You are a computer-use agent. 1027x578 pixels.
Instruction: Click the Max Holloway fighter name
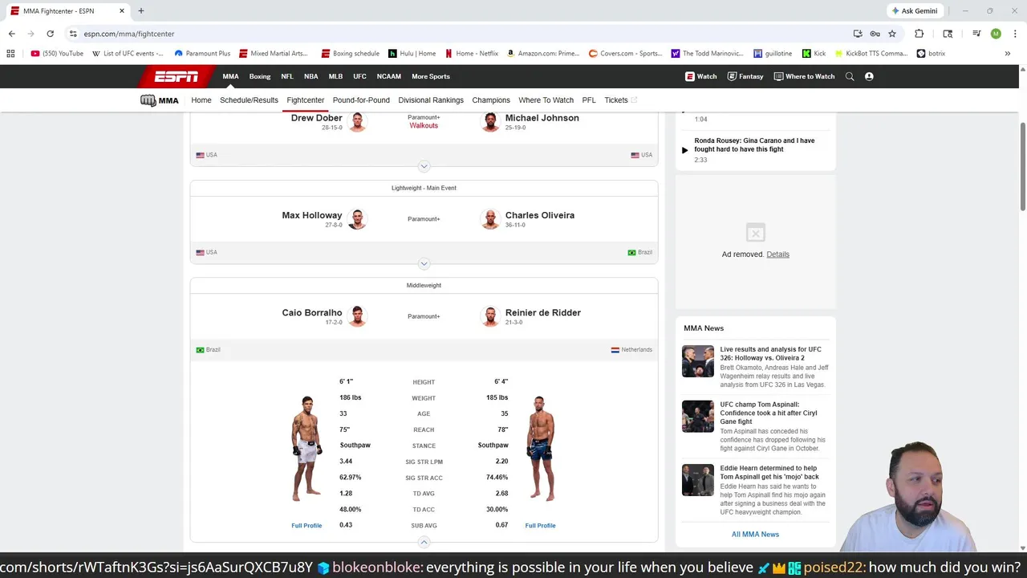tap(312, 215)
